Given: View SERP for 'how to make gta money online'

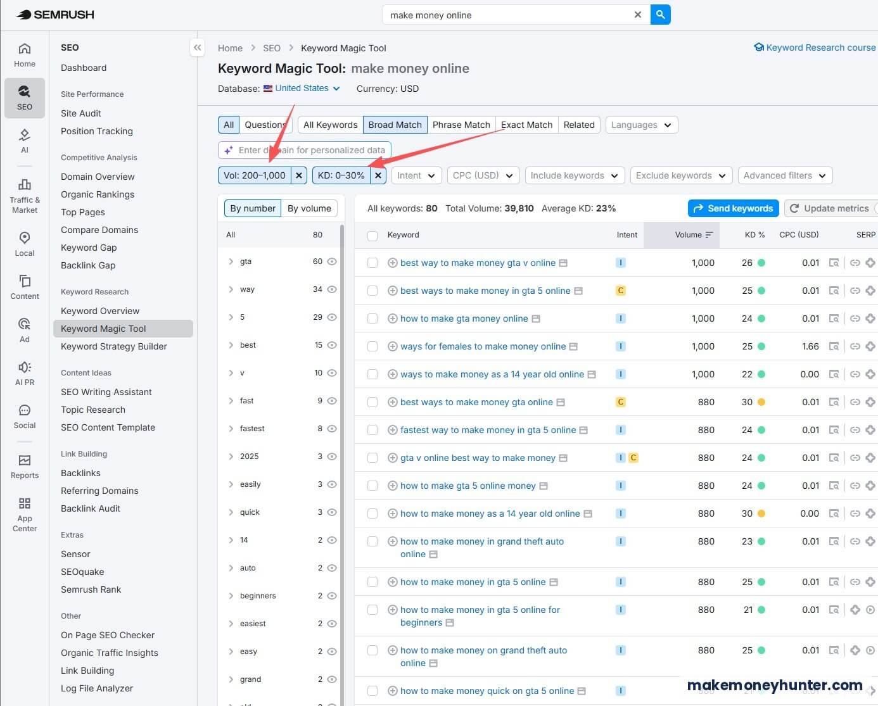Looking at the screenshot, I should [x=834, y=318].
